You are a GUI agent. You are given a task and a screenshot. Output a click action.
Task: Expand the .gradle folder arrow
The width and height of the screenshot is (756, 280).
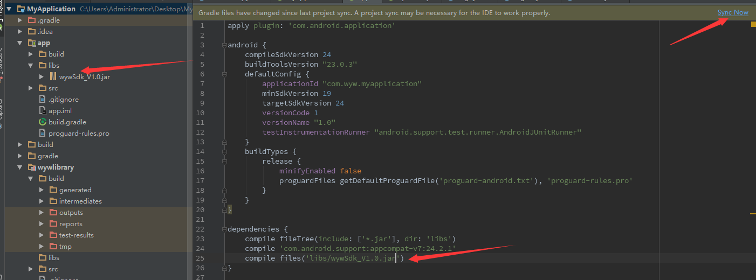point(20,20)
